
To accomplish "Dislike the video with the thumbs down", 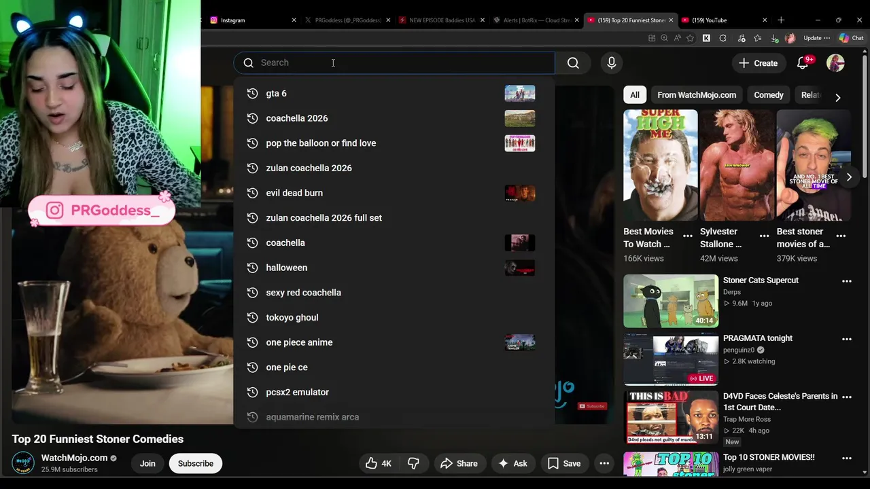I will pyautogui.click(x=413, y=463).
